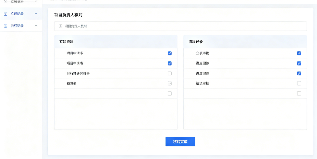This screenshot has height=159, width=317.
Task: Tick the 结项审核 checkbox
Action: point(299,84)
